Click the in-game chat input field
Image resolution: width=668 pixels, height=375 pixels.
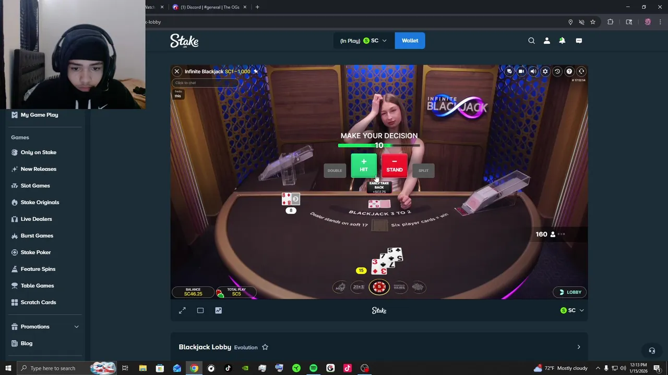pos(205,83)
